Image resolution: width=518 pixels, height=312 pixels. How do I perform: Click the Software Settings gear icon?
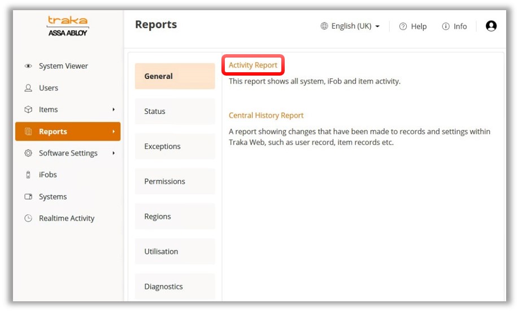click(x=28, y=153)
